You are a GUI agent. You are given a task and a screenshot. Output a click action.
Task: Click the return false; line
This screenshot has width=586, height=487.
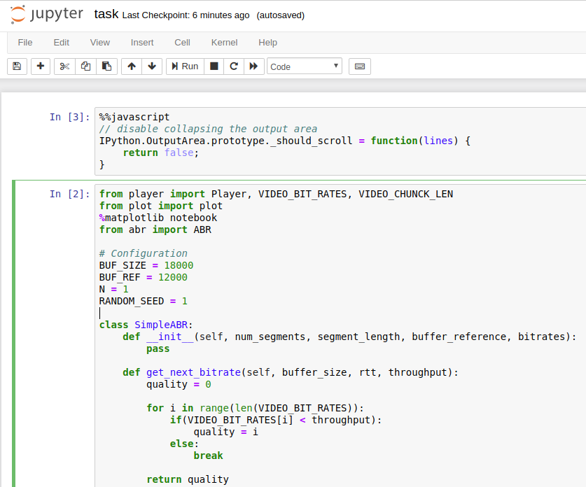[x=161, y=153]
